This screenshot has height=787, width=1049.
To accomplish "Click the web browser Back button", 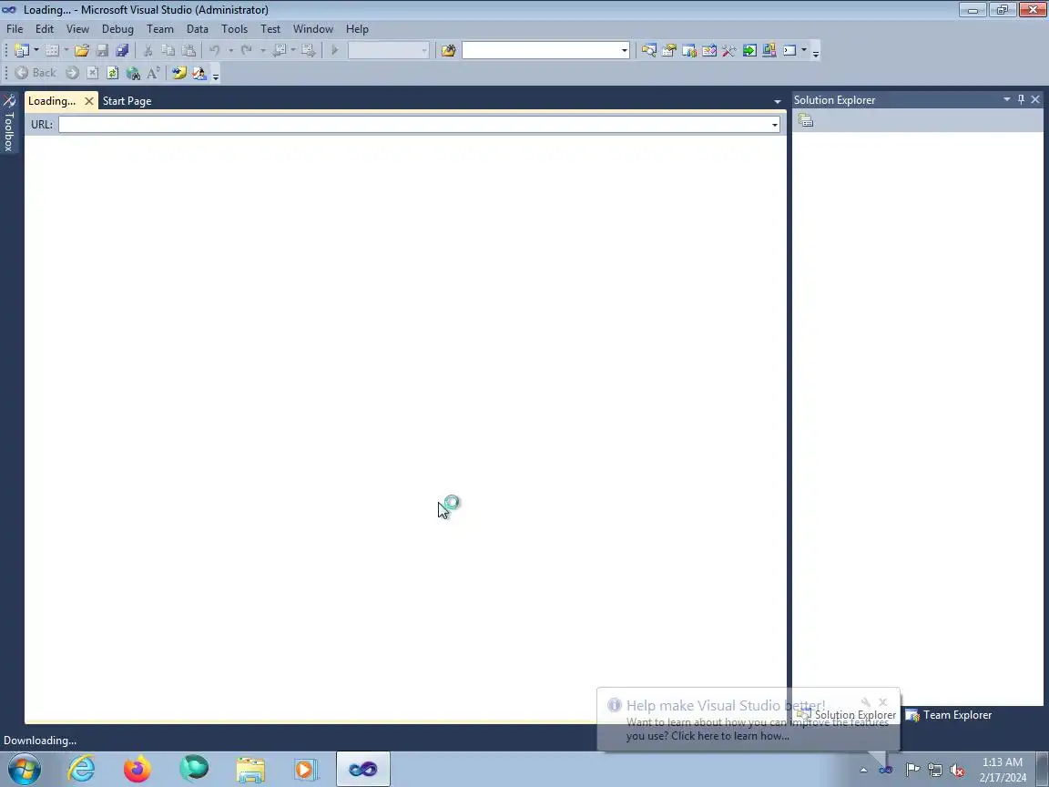I will [x=36, y=73].
